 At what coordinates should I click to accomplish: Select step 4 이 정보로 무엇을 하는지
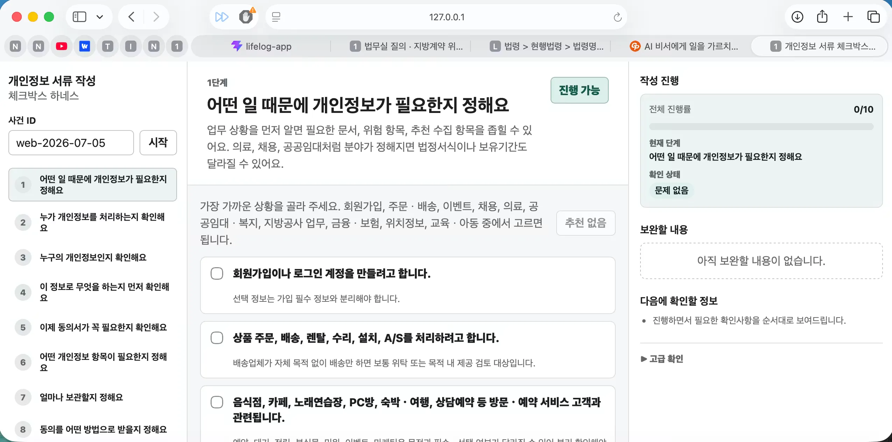point(93,292)
